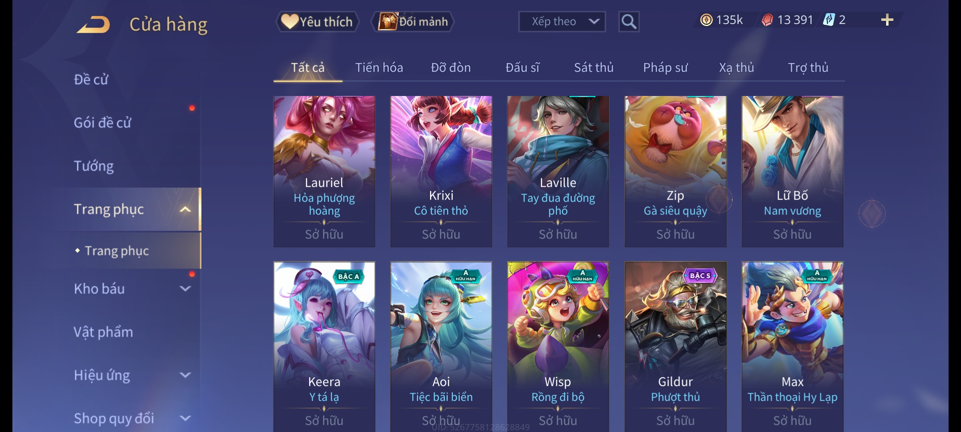The height and width of the screenshot is (432, 961).
Task: Tap the blue ticket currency icon
Action: tap(828, 20)
